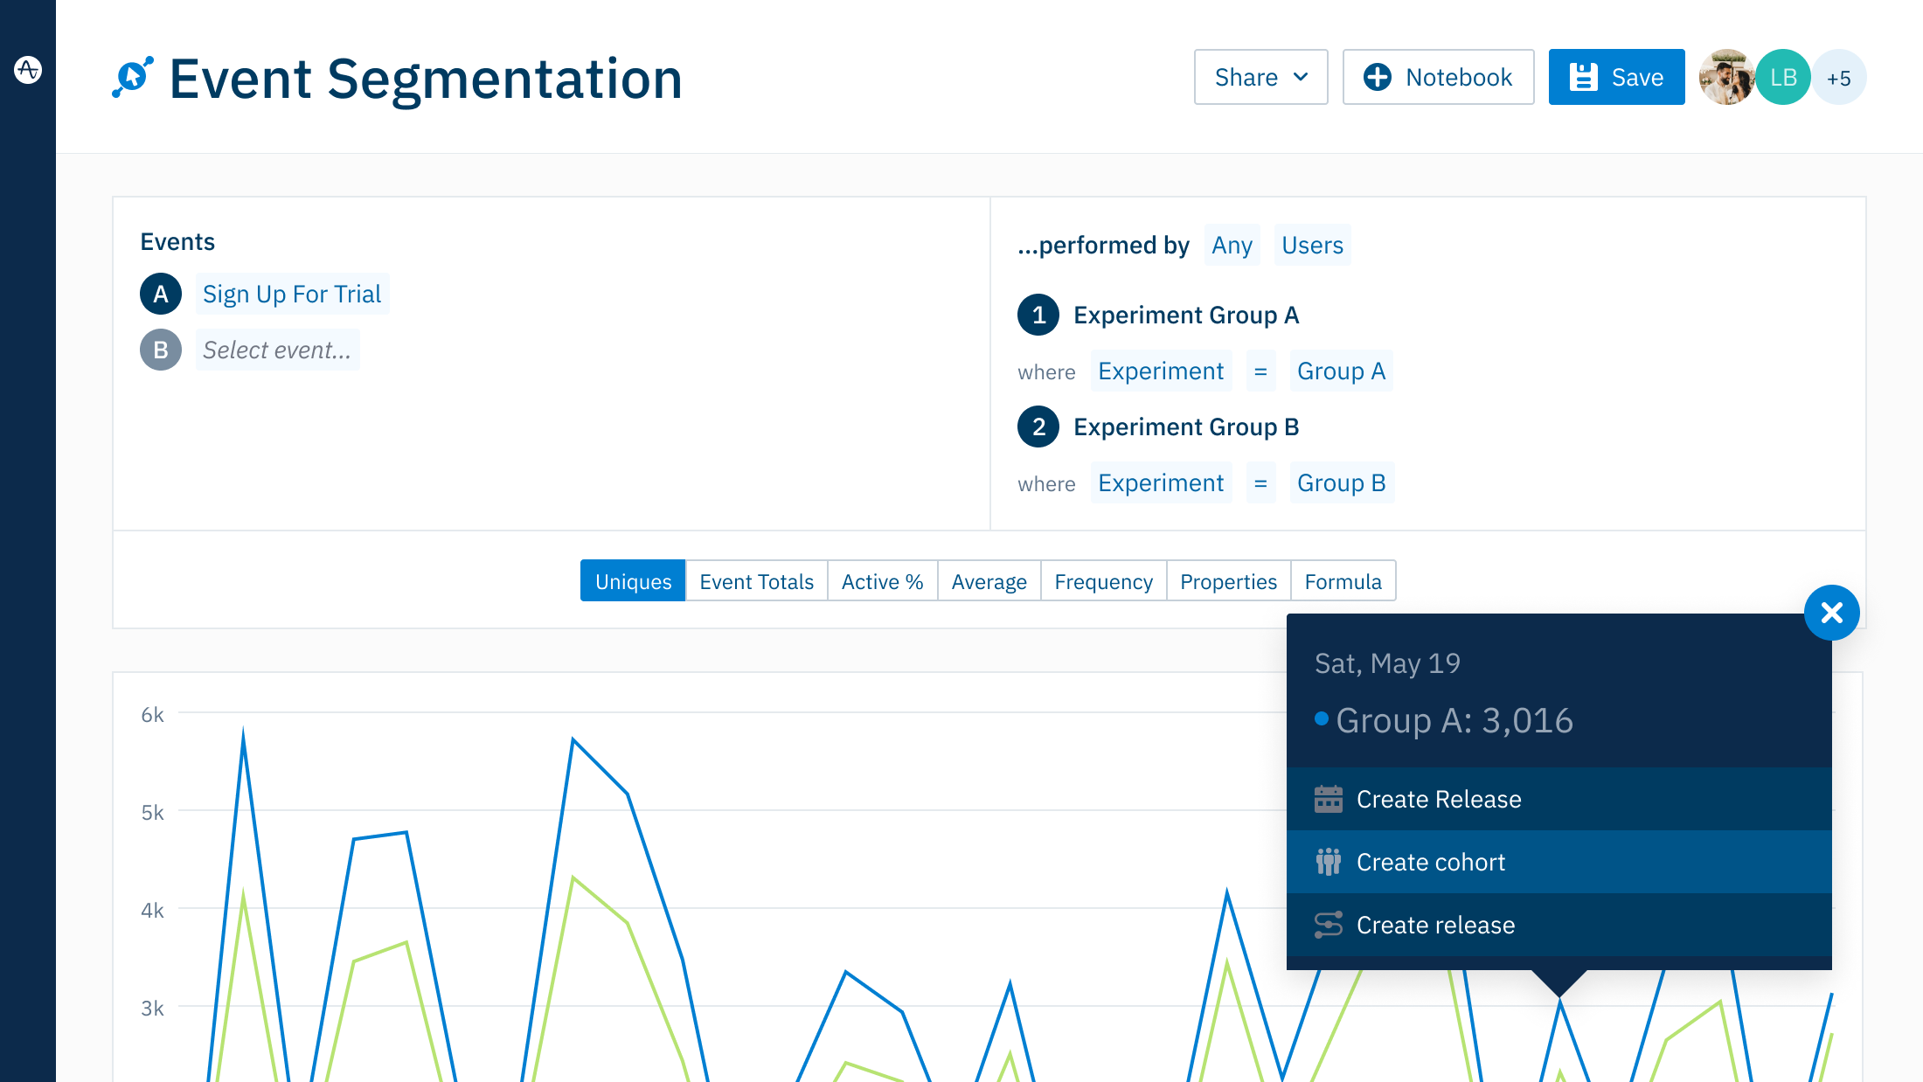Viewport: 1923px width, 1082px height.
Task: Click the floppy disk Save icon
Action: click(1583, 77)
